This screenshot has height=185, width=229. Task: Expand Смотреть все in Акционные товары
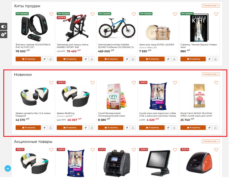point(211,141)
